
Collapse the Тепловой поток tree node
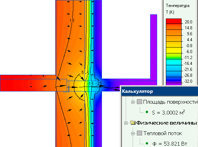(133, 133)
